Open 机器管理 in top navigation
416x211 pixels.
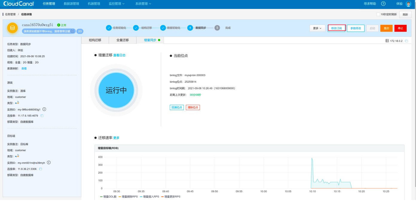point(94,4)
